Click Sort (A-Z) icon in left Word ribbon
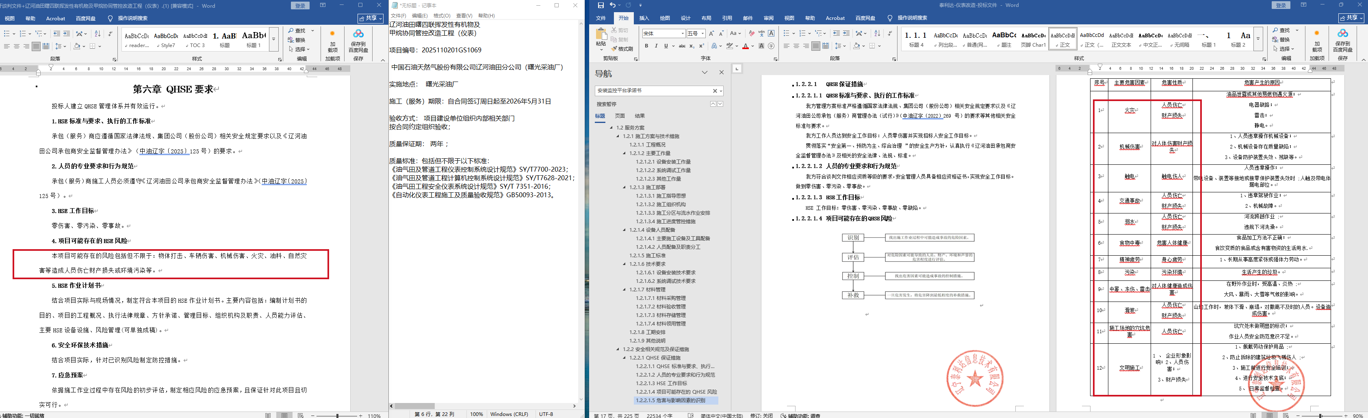This screenshot has height=418, width=1368. 97,33
